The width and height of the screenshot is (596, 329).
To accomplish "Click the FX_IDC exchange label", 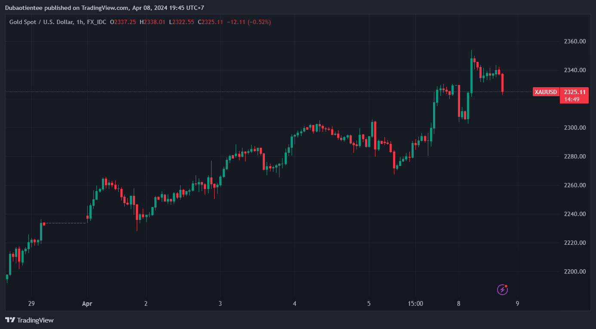I will pos(96,21).
